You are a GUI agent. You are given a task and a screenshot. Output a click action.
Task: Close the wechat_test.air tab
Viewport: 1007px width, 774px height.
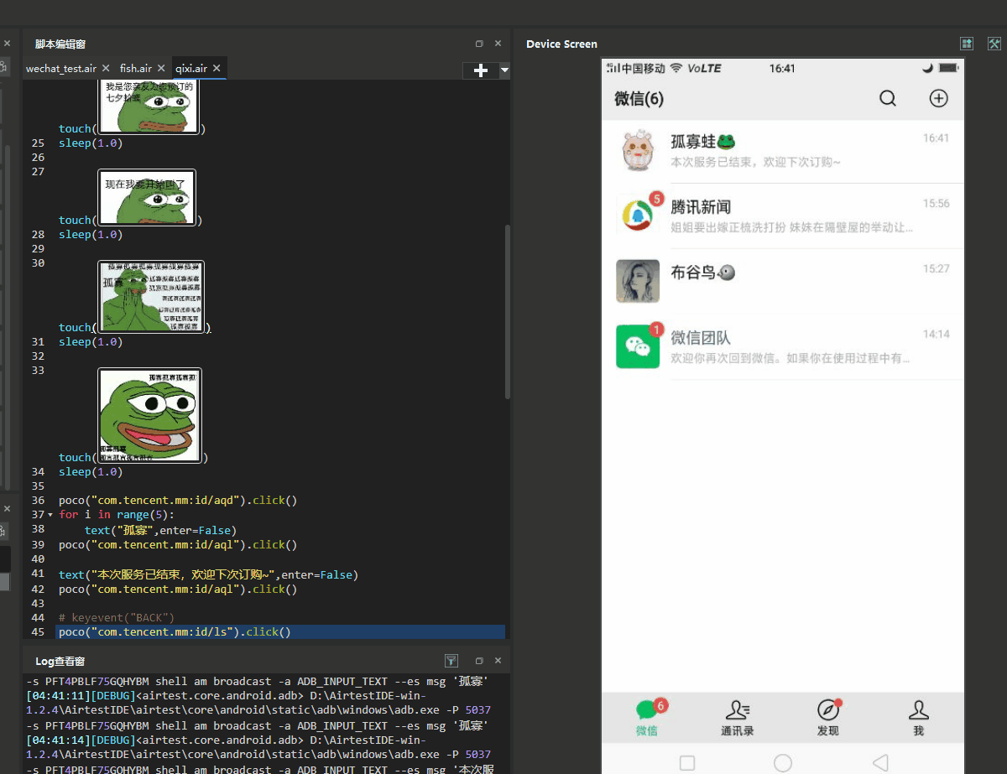coord(106,69)
